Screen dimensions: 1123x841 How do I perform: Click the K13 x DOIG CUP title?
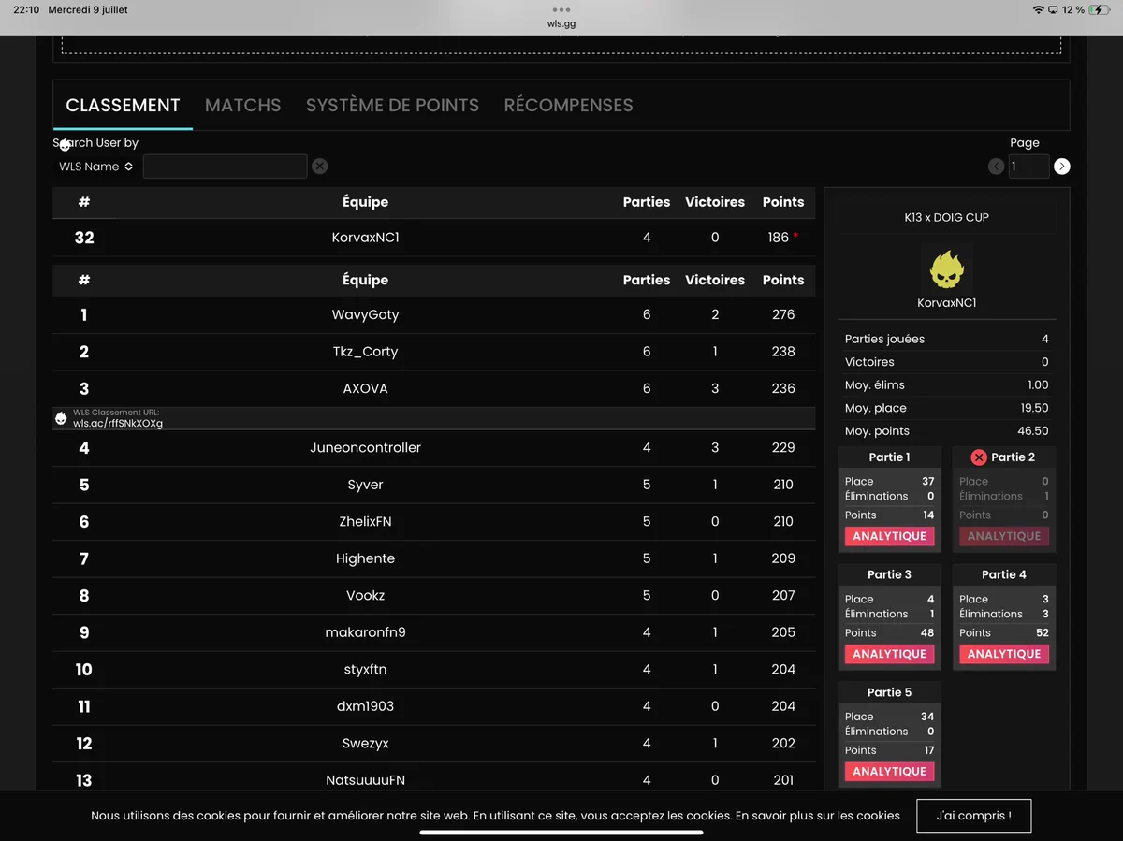tap(946, 217)
